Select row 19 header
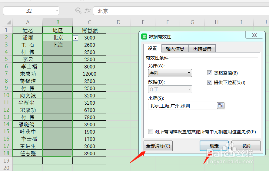The width and height of the screenshot is (269, 171). pos(6,160)
